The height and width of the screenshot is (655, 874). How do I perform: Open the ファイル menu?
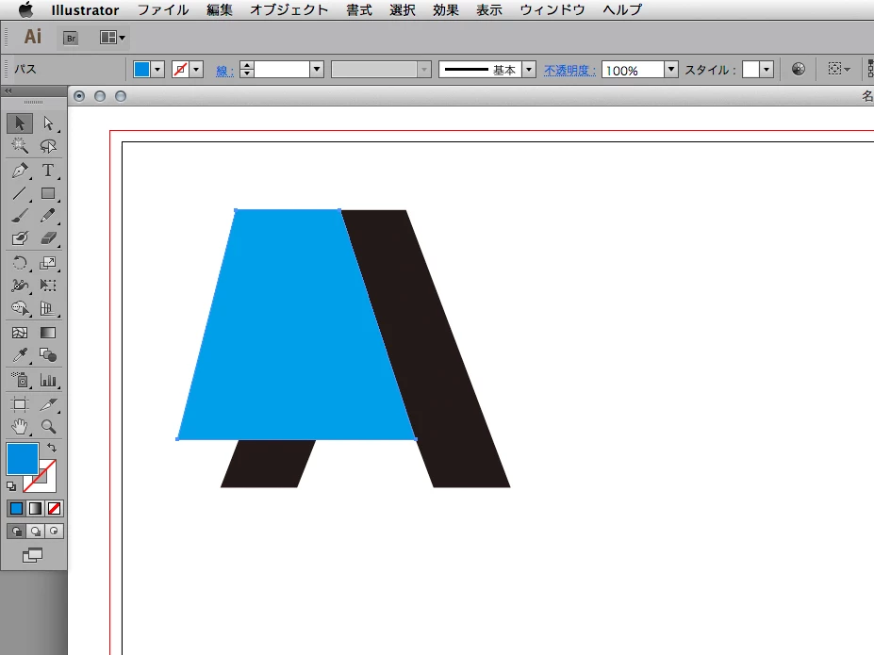(x=163, y=10)
